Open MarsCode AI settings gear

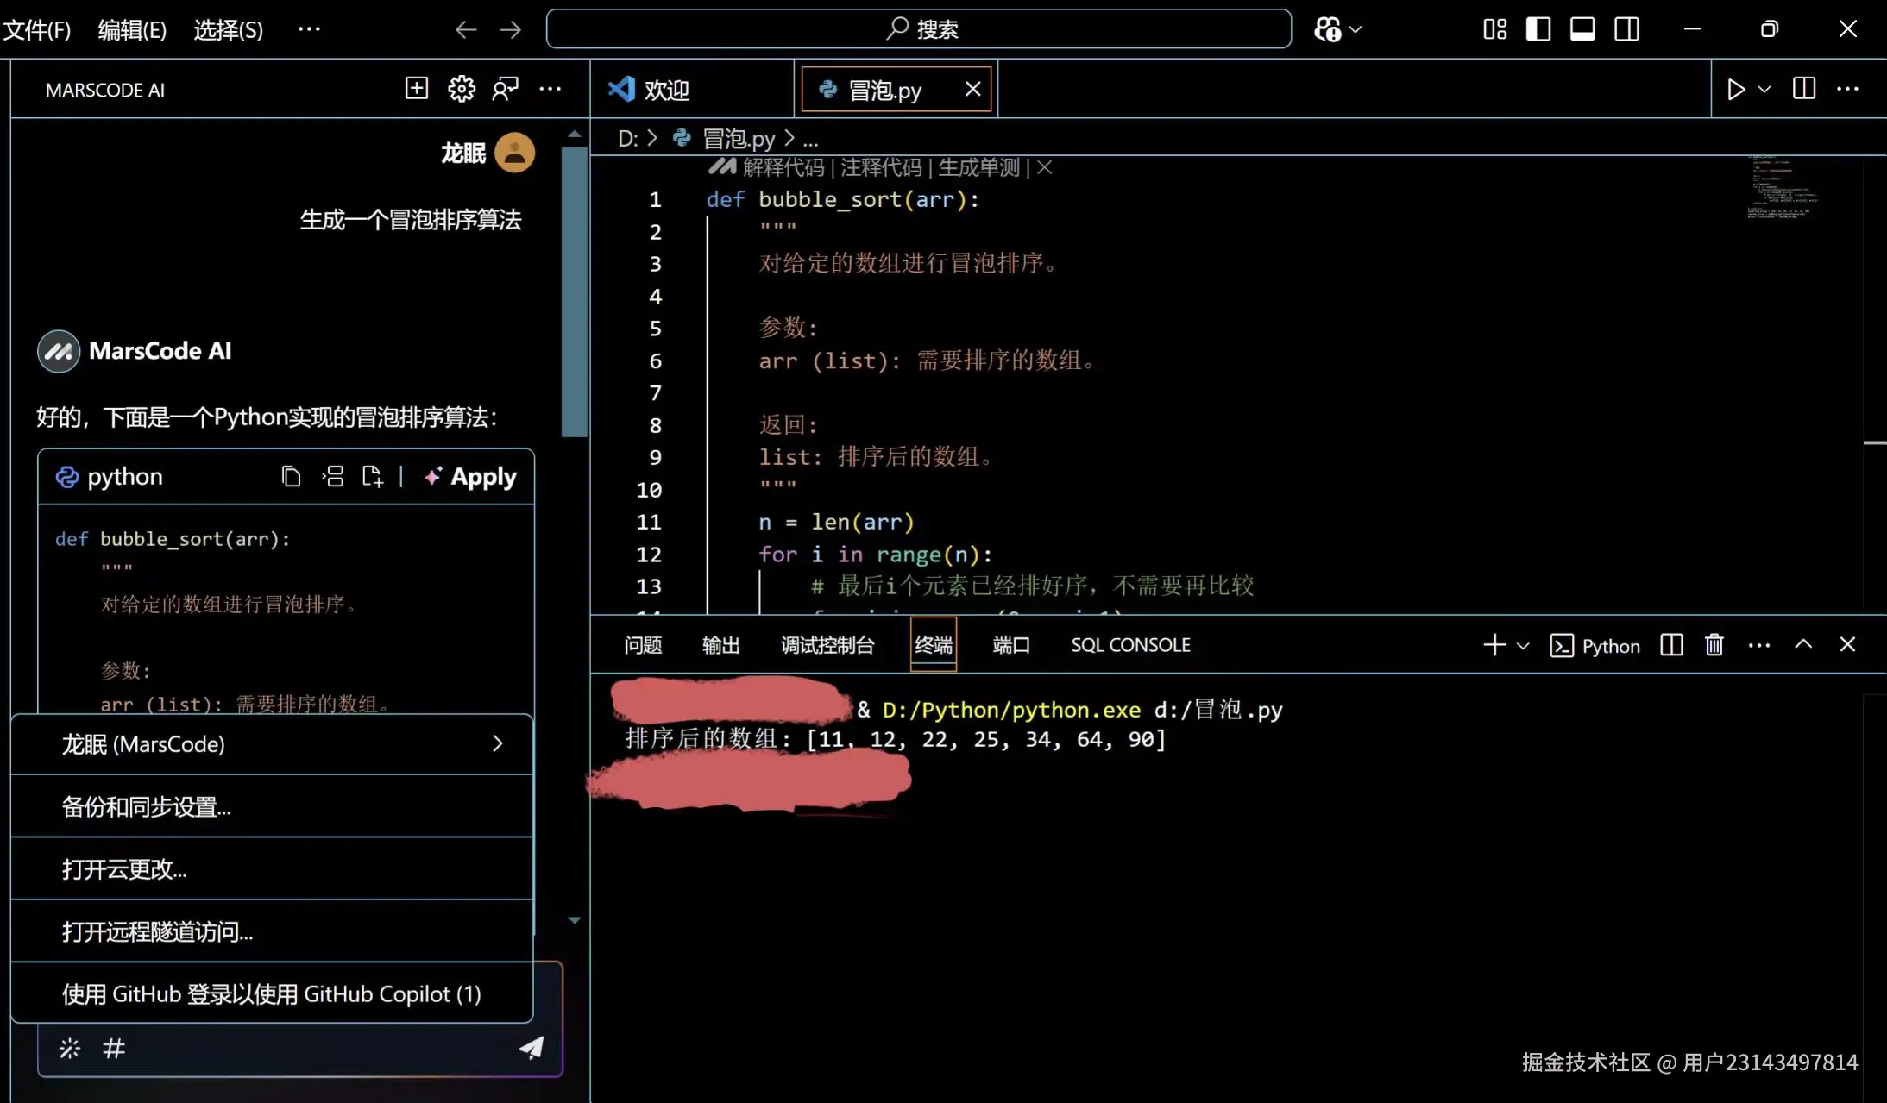coord(460,88)
